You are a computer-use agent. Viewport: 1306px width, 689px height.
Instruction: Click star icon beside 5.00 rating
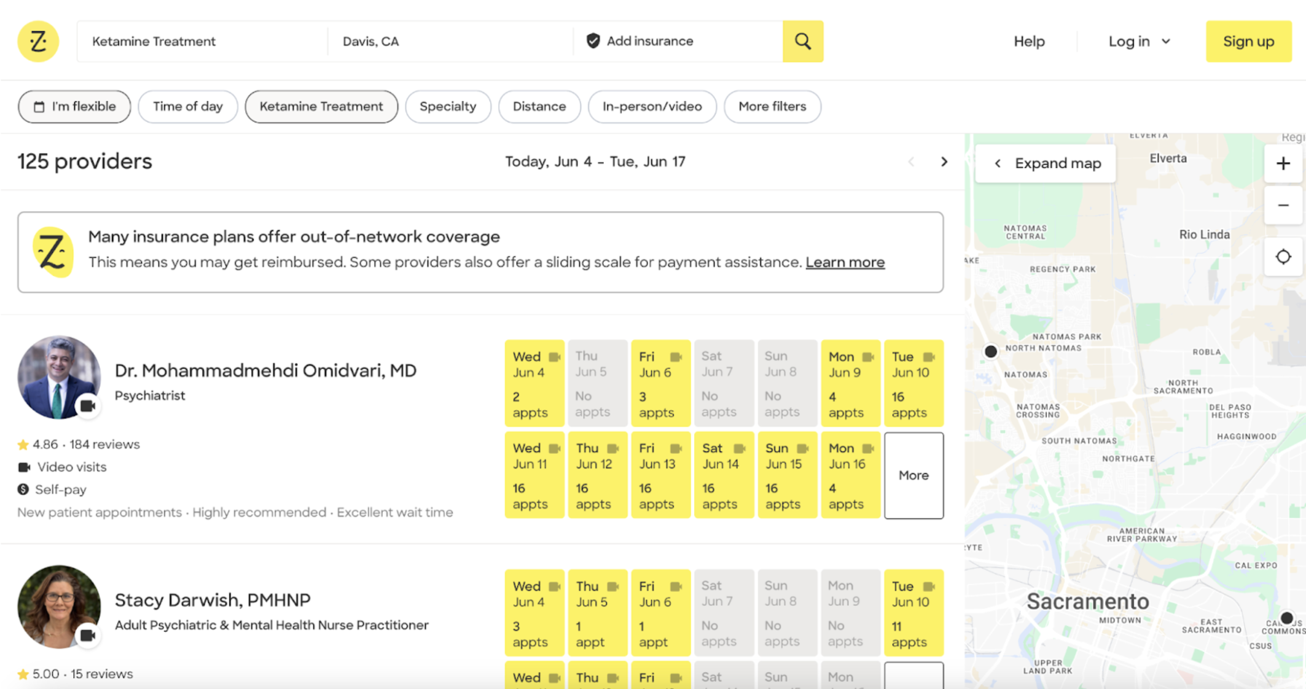[23, 674]
